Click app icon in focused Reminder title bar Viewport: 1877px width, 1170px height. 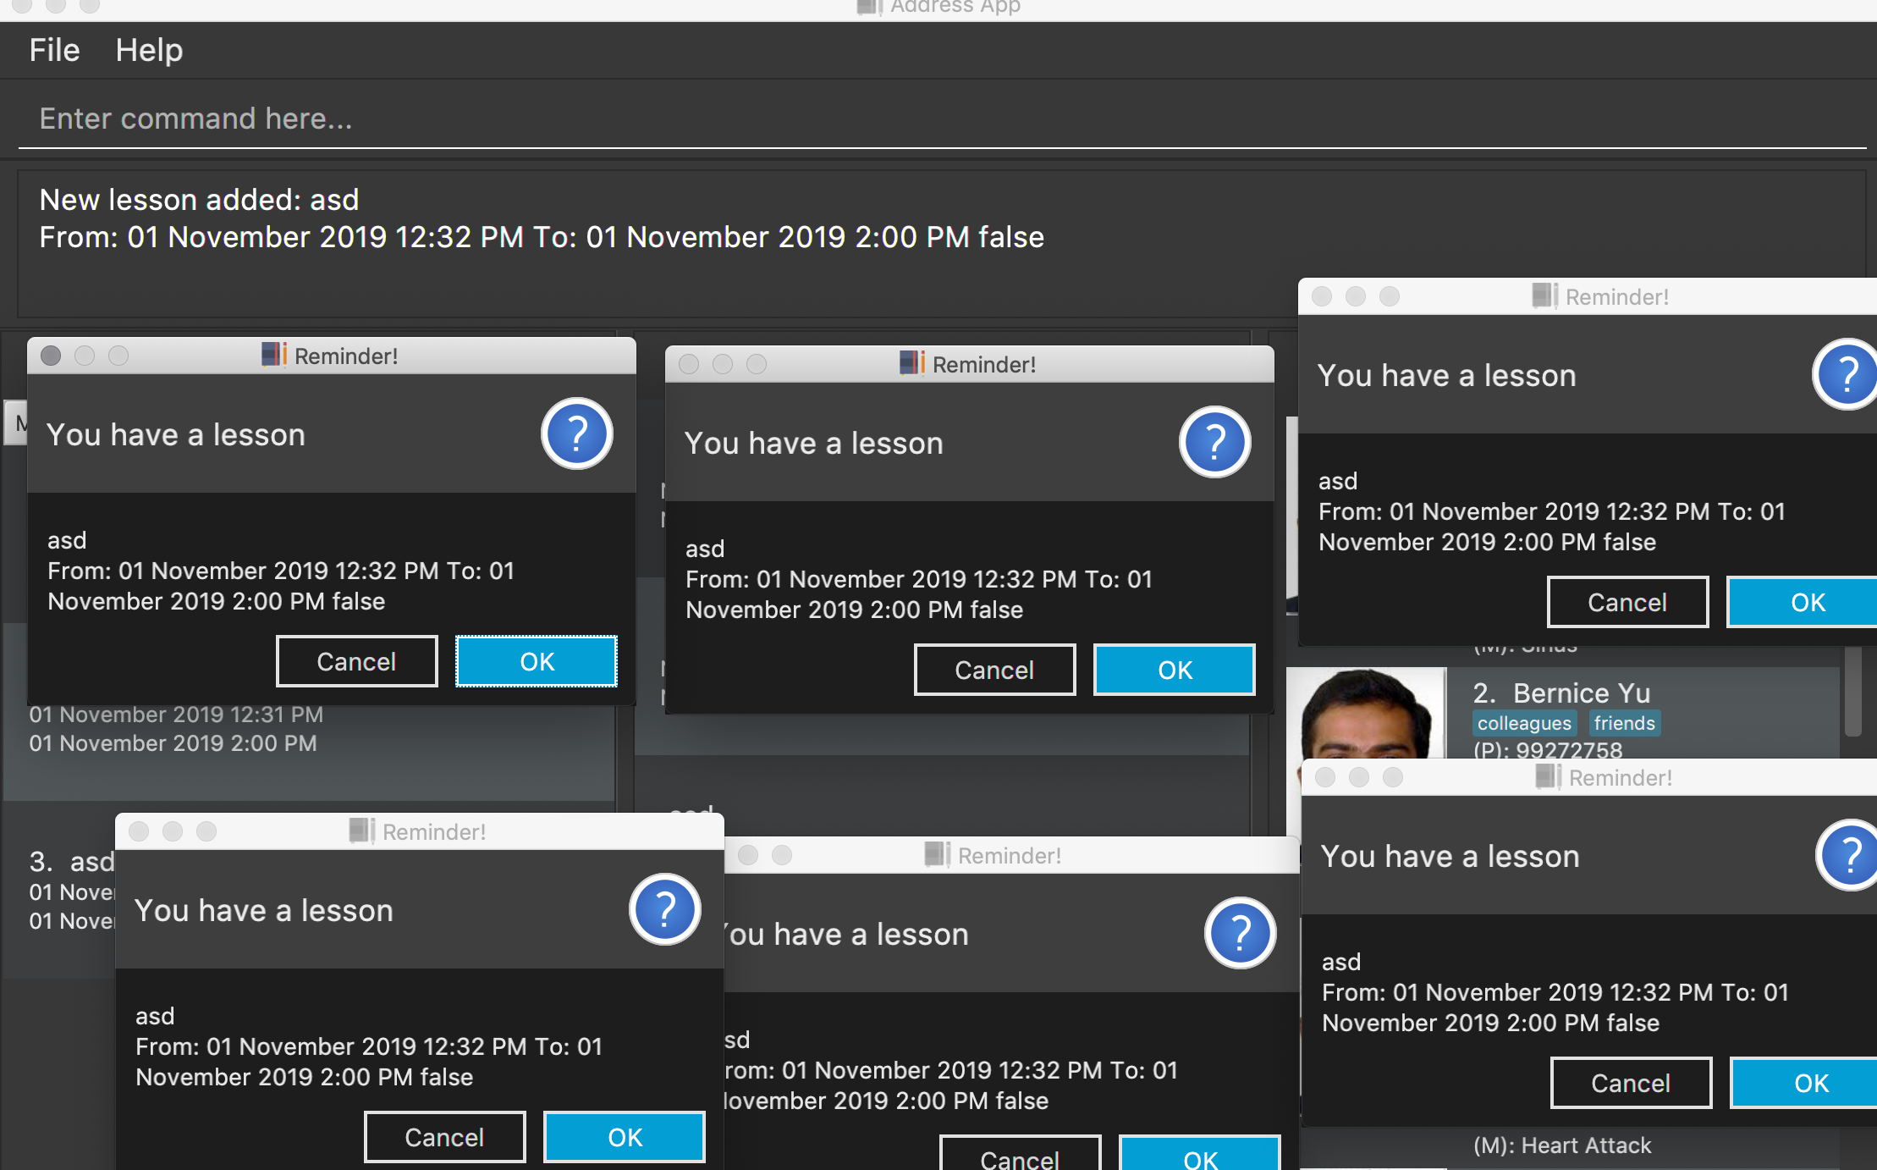coord(273,355)
